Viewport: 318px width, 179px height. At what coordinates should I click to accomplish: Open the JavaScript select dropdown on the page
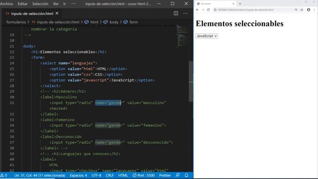207,36
